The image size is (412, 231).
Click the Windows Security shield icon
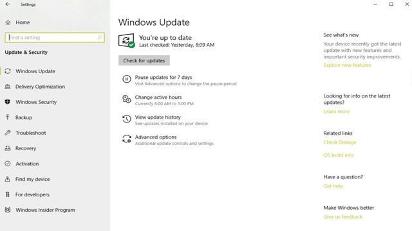pos(8,102)
